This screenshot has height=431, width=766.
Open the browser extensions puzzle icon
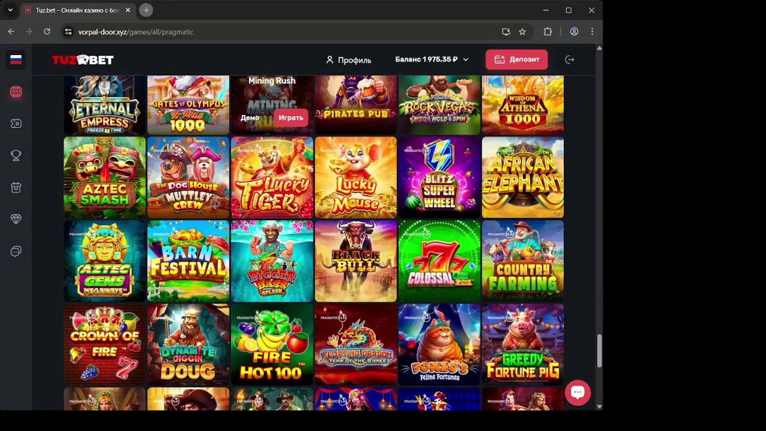[548, 32]
